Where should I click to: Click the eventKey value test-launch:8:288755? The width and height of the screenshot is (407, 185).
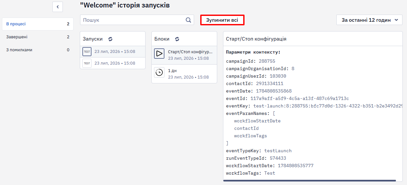pos(328,106)
